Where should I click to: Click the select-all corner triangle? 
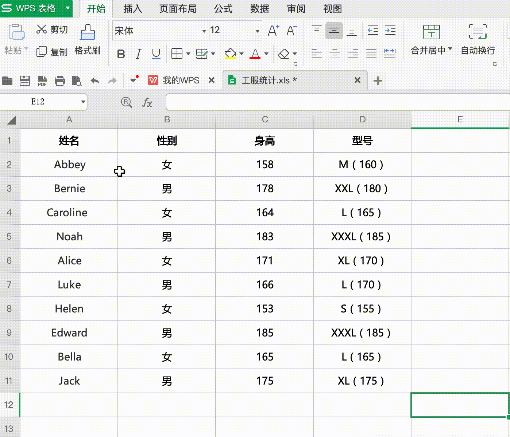pyautogui.click(x=11, y=120)
